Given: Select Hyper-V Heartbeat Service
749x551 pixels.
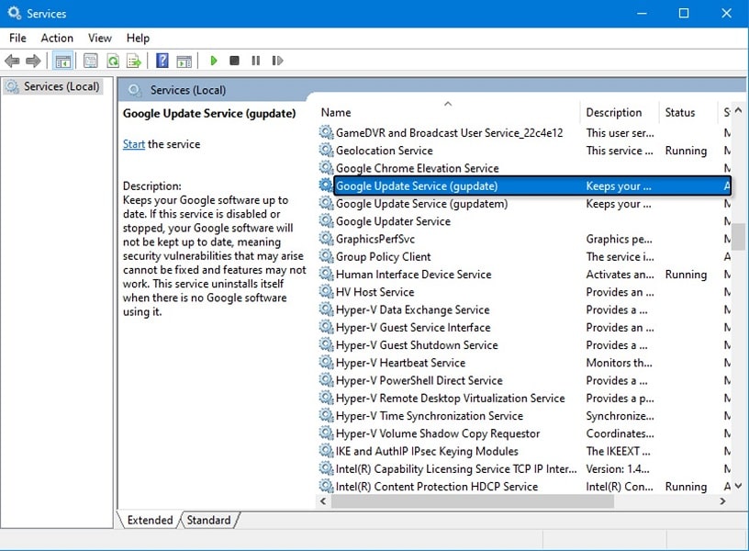Looking at the screenshot, I should 524,362.
